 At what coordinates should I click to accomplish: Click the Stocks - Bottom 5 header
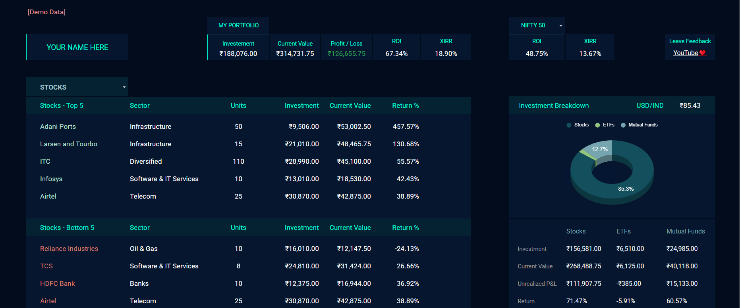(67, 228)
